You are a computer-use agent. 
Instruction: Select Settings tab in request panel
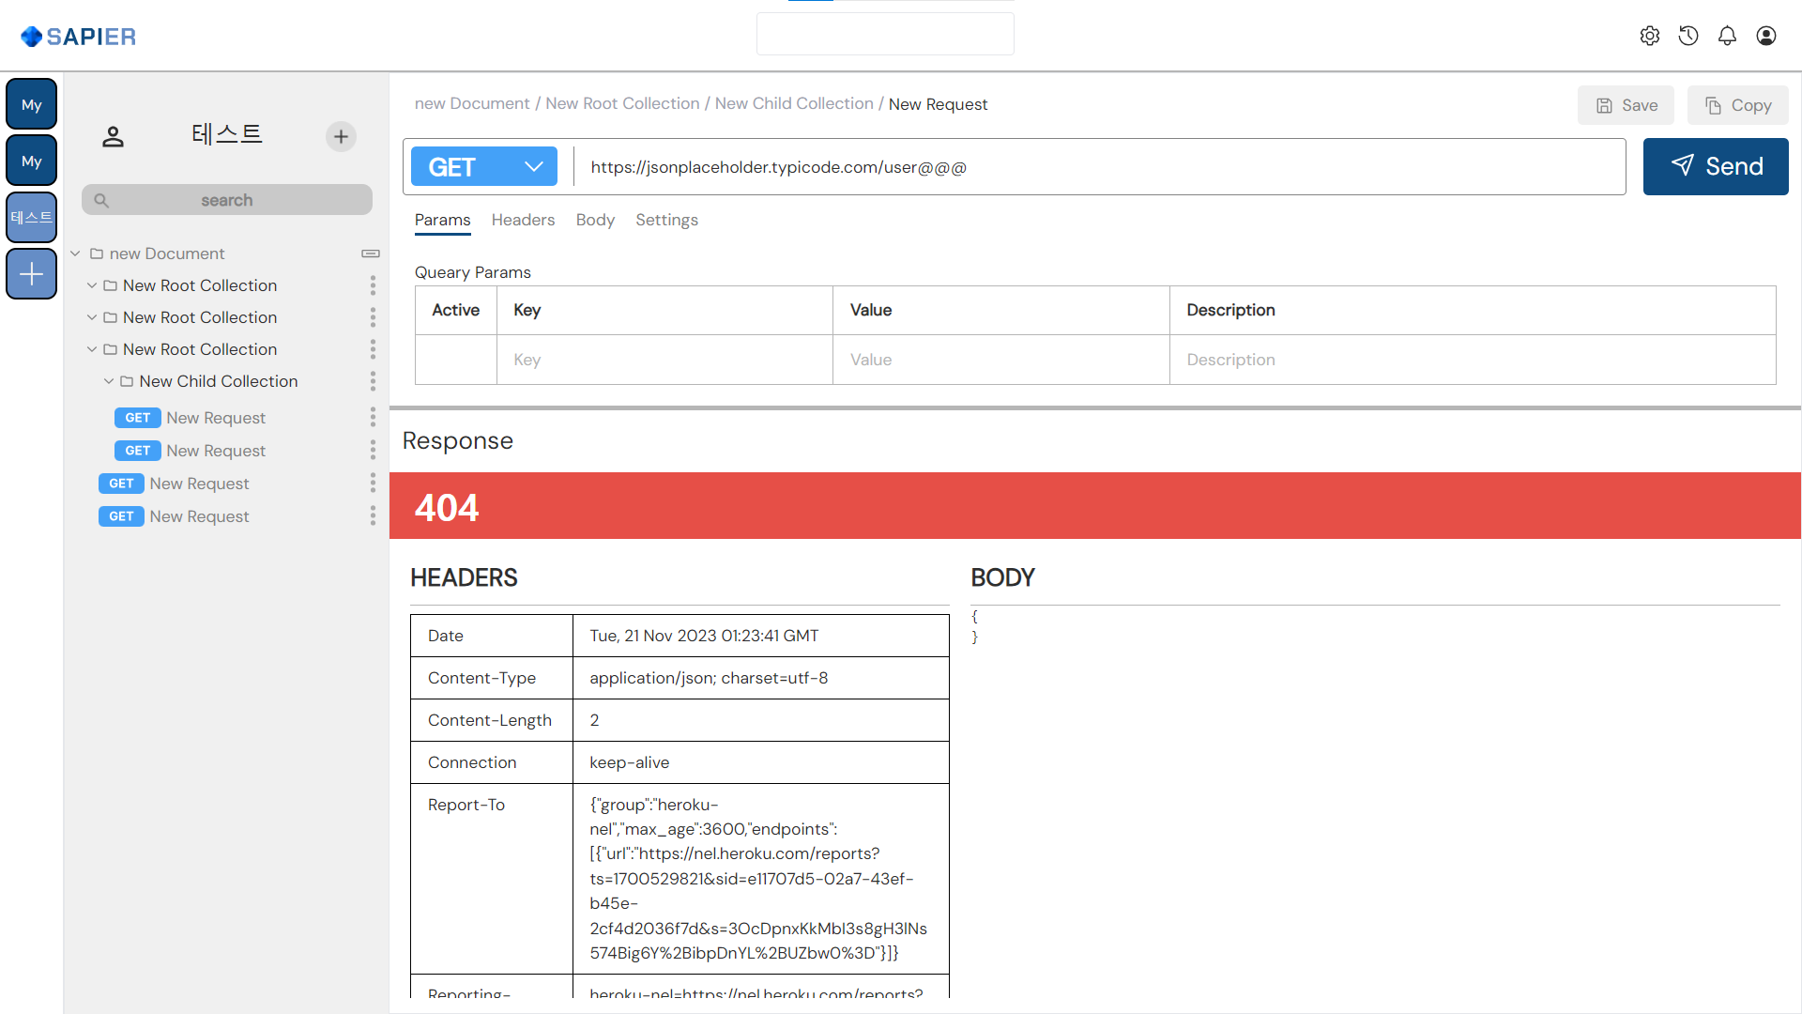[x=665, y=221]
